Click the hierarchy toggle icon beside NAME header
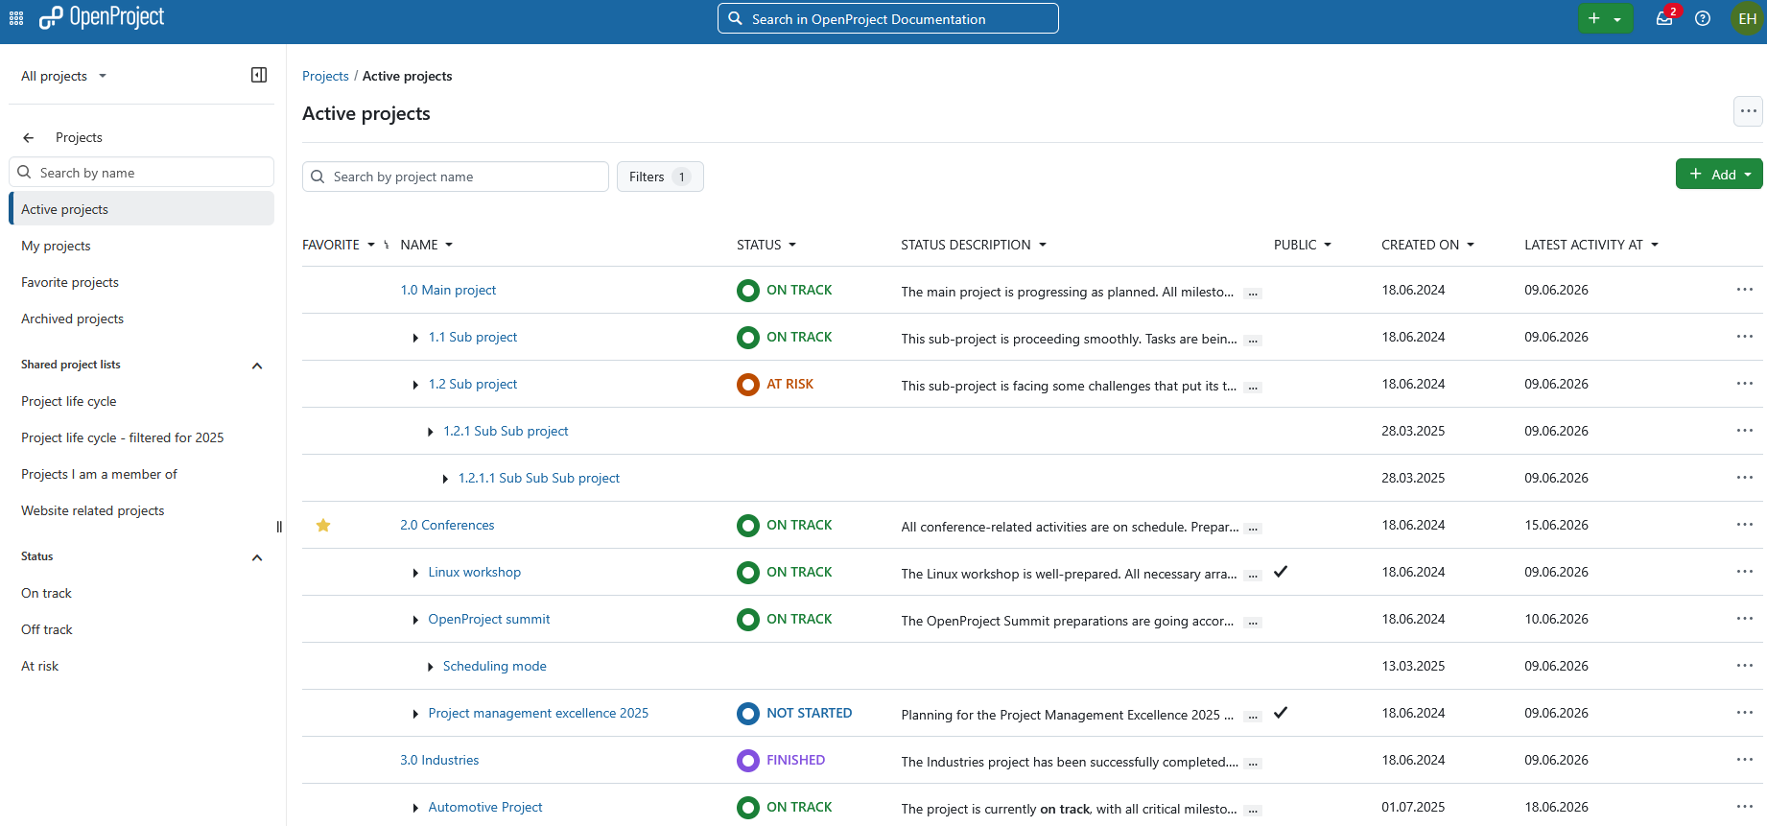Screen dimensions: 1767x826 pos(387,245)
